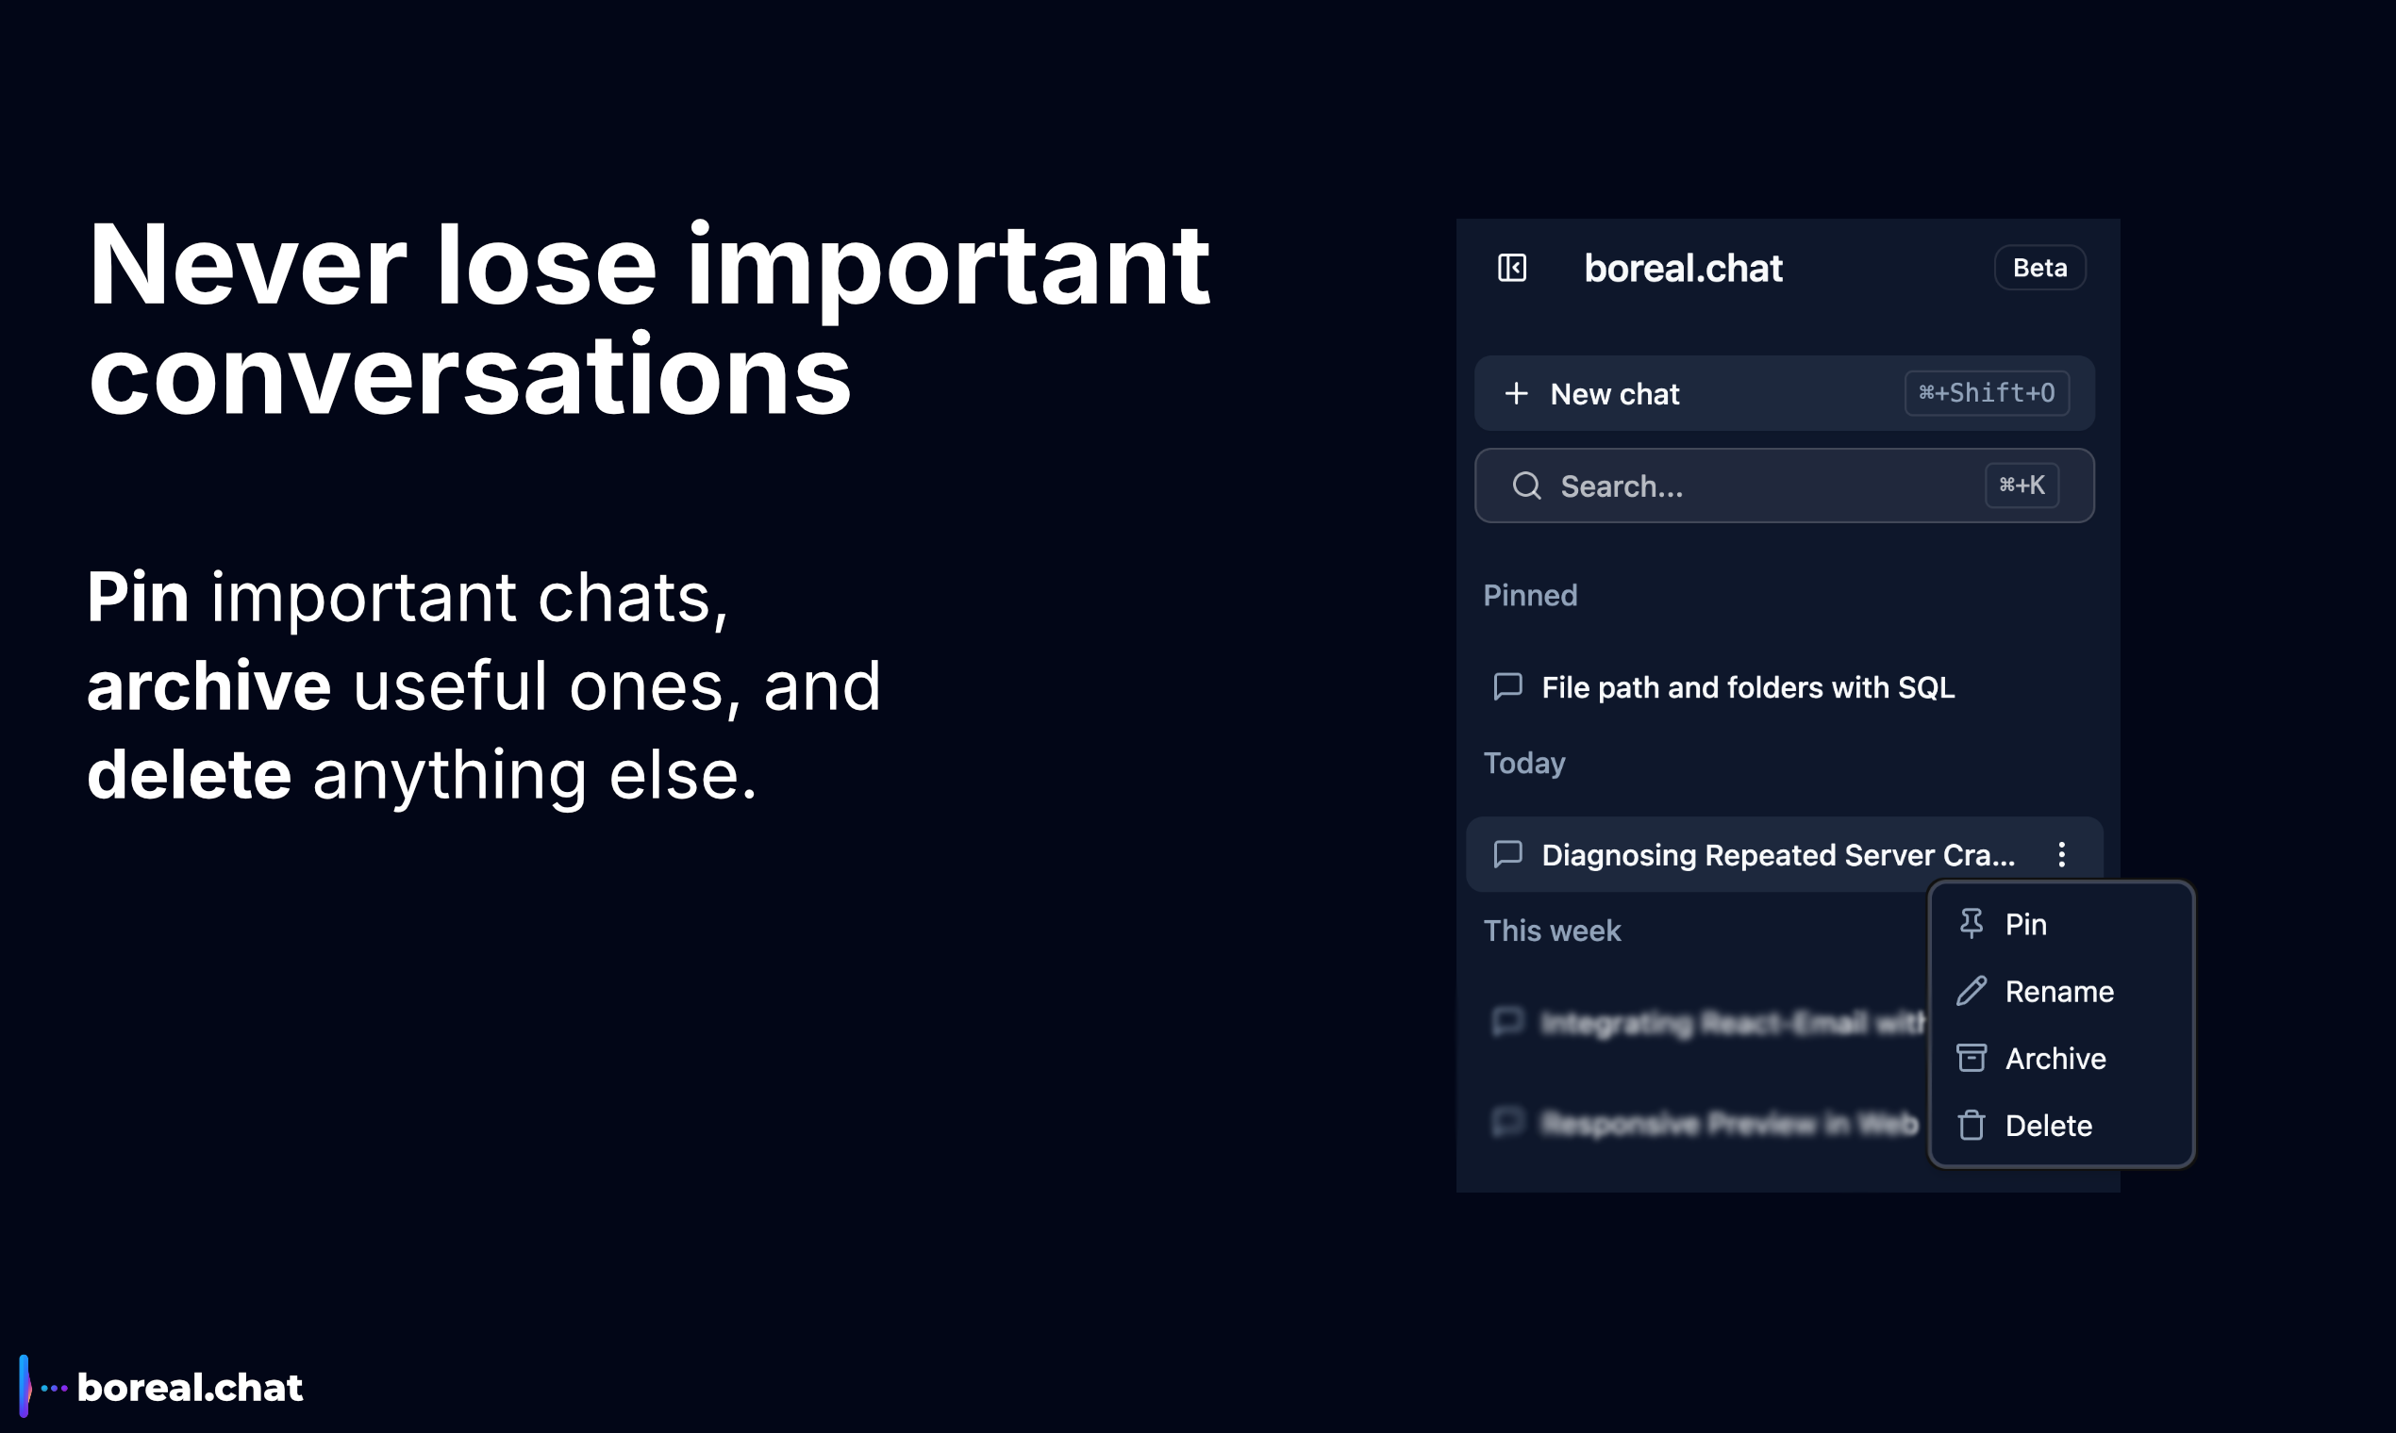
Task: Click the pin icon in context menu
Action: [1971, 924]
